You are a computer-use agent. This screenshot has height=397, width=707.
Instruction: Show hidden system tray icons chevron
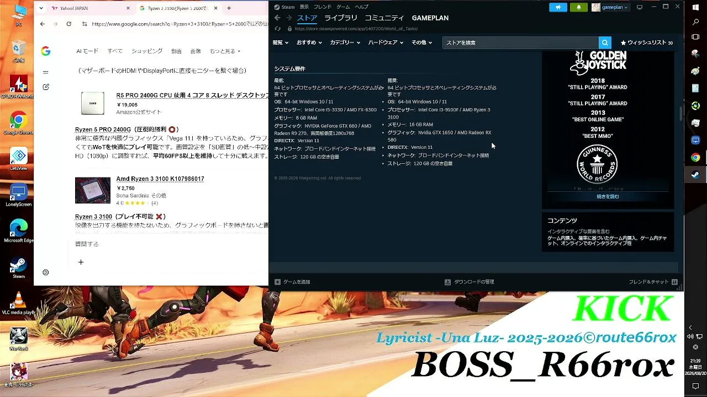point(690,328)
